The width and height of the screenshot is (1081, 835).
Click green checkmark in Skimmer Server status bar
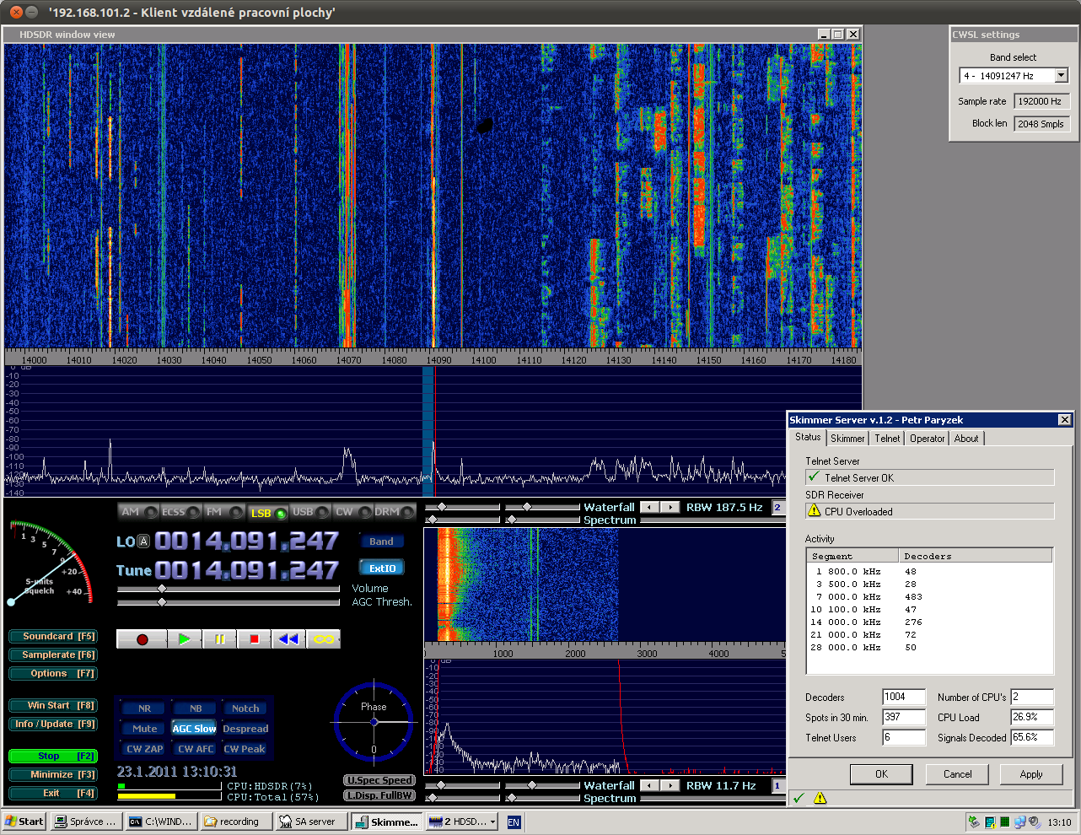[x=799, y=798]
